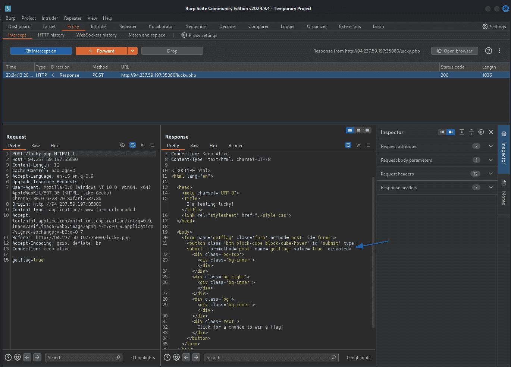Open the Forward button dropdown arrow

[x=132, y=51]
